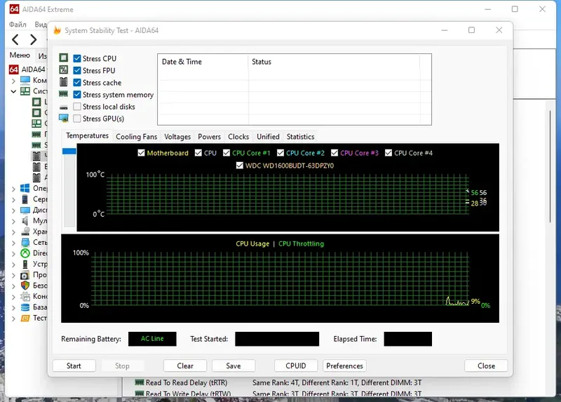The height and width of the screenshot is (402, 561).
Task: Click the server tower icon beside Серв
Action: [25, 199]
